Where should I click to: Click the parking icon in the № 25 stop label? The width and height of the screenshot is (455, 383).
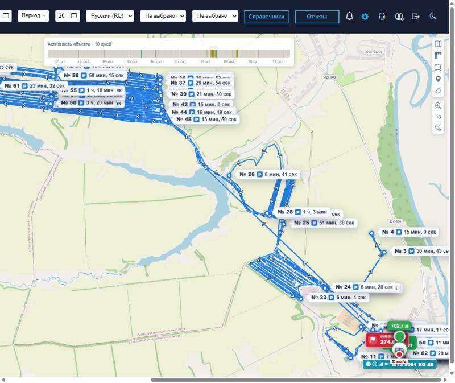tap(314, 223)
